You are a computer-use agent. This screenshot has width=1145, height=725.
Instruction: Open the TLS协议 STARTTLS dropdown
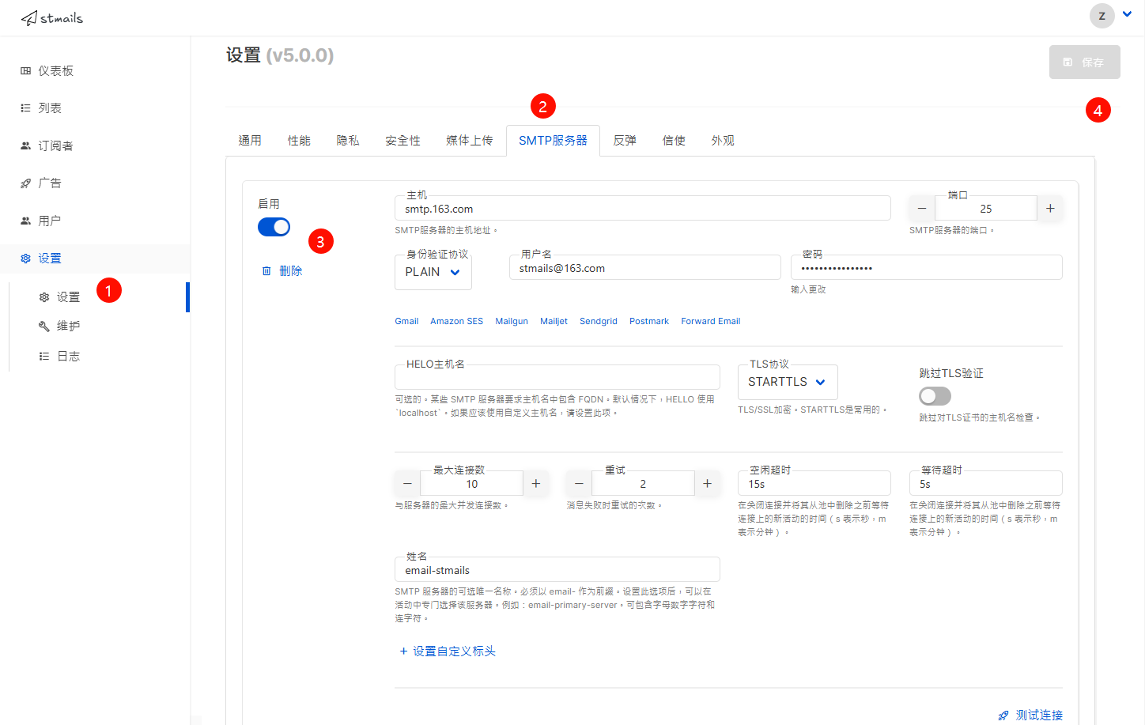click(787, 382)
